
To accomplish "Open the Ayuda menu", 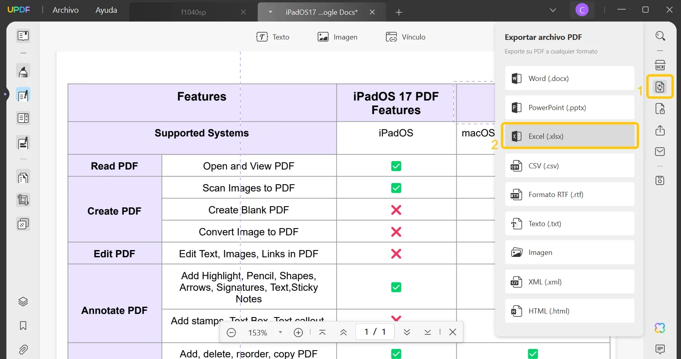I will point(106,10).
